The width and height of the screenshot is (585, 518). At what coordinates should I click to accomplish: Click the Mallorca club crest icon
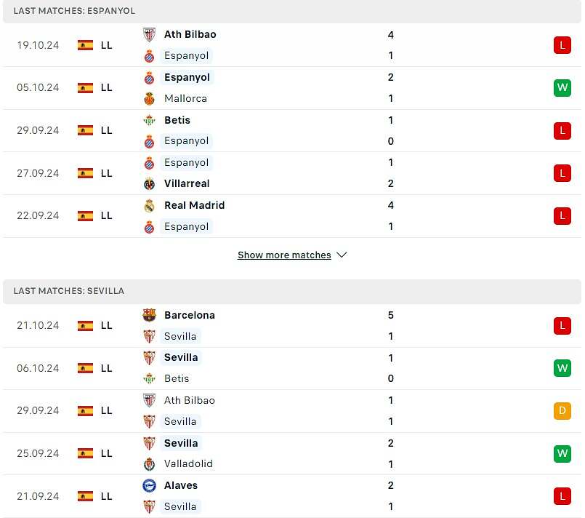pos(149,98)
